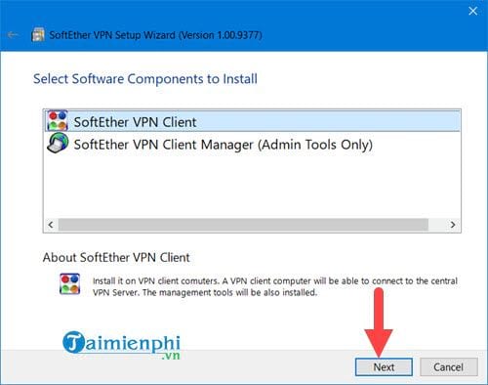
Task: Click the Taimienphi logo watermark
Action: pyautogui.click(x=121, y=345)
